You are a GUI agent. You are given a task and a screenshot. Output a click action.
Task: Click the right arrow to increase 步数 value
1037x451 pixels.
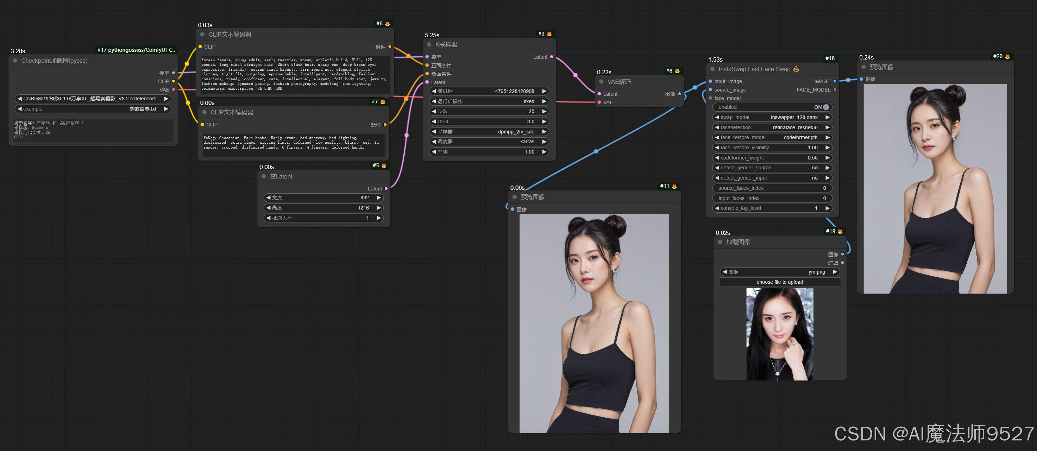pos(544,111)
